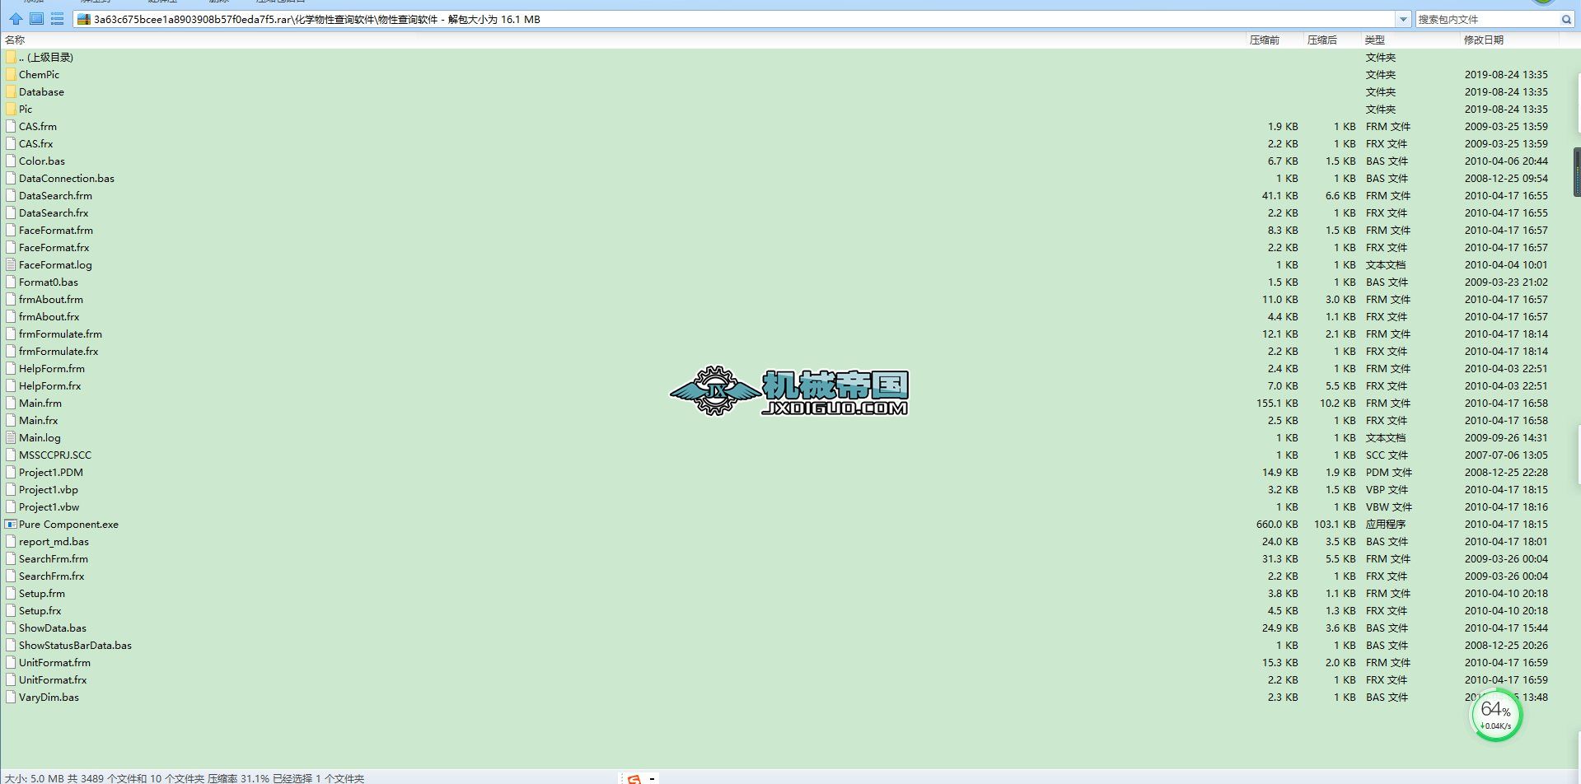Select the file name Main.frx

point(39,420)
